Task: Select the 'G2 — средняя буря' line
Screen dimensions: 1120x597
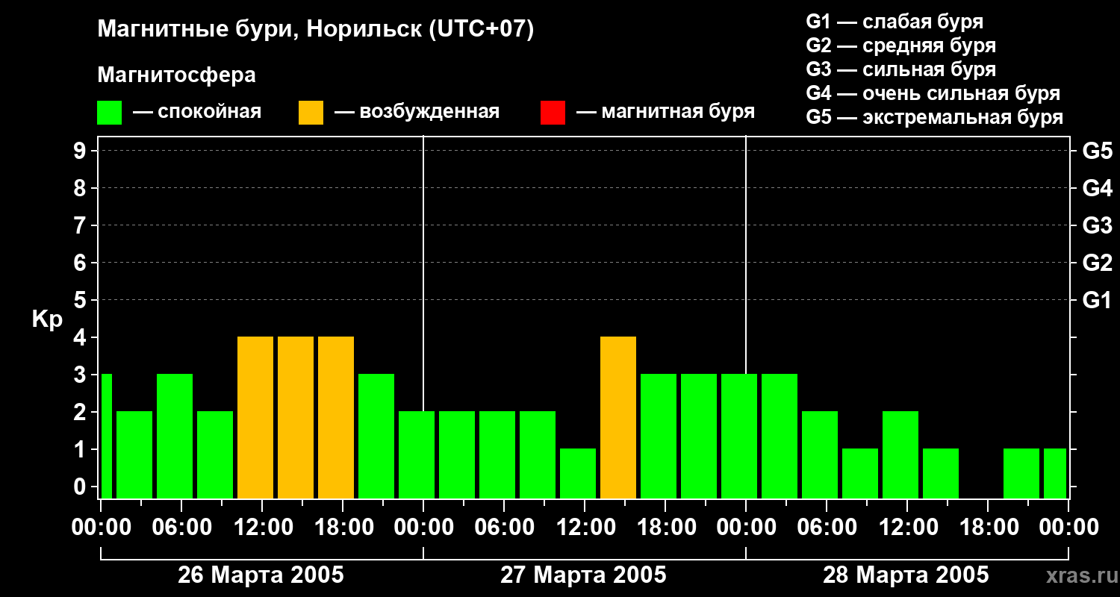Action: pyautogui.click(x=900, y=46)
